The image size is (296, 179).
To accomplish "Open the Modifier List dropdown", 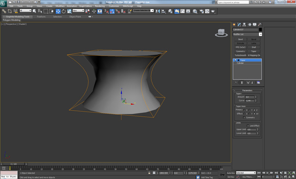I will (x=247, y=34).
